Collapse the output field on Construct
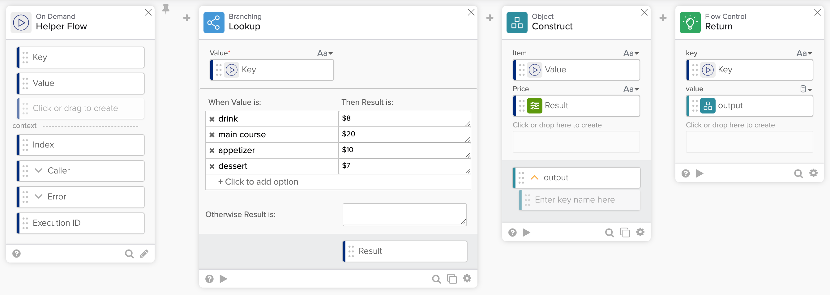 click(x=534, y=177)
